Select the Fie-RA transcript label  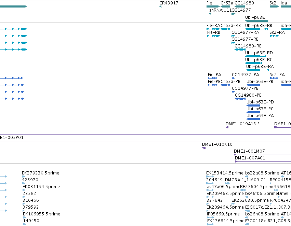coord(213,26)
